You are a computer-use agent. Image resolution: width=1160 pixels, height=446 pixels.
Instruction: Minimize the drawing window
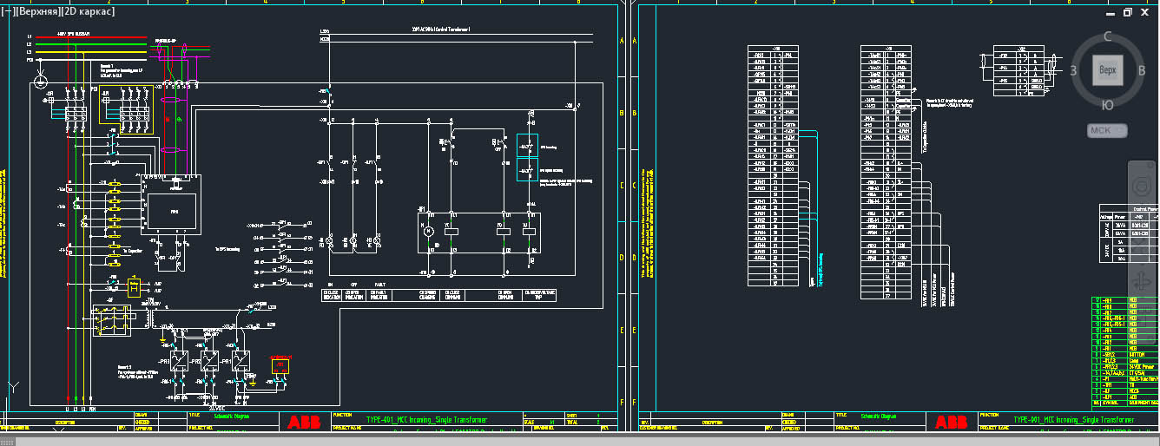point(1111,12)
